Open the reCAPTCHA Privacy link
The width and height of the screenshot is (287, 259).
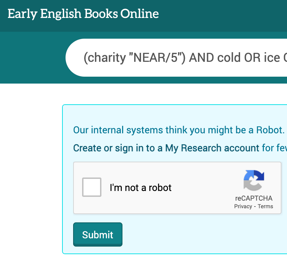click(x=243, y=207)
